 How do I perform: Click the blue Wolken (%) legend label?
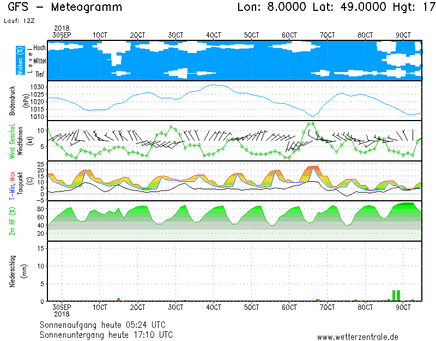click(20, 60)
